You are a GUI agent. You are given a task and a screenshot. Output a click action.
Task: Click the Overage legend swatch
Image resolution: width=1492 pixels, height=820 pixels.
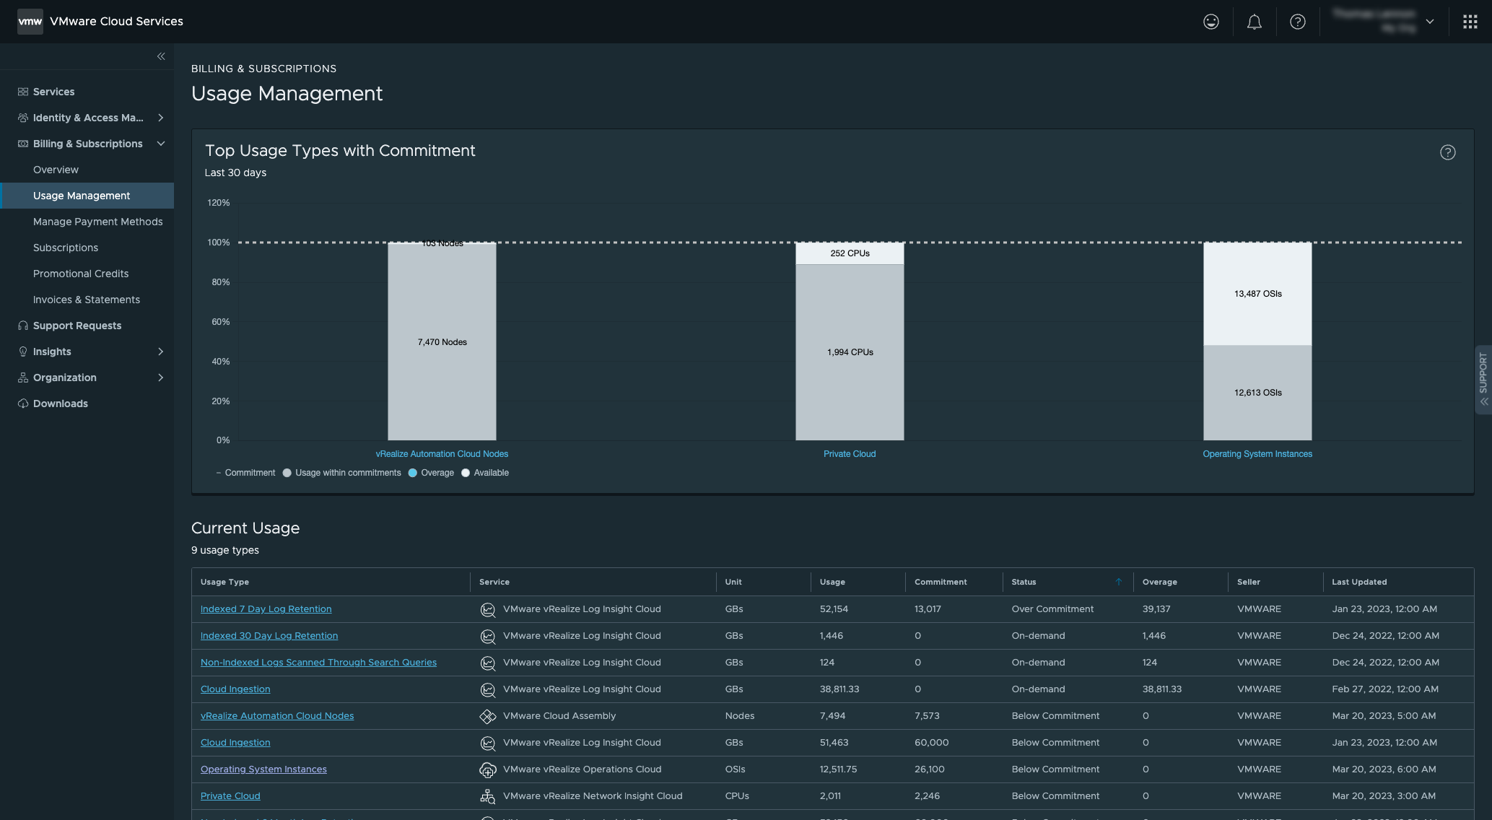(413, 473)
